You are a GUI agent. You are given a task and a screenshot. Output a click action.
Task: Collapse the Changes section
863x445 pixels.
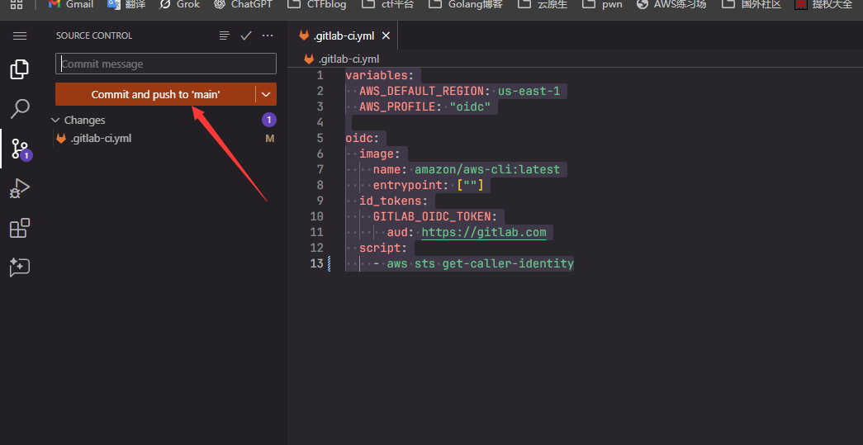[56, 120]
